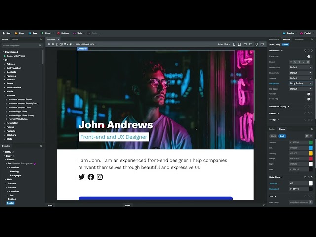The height and width of the screenshot is (237, 316).
Task: Open the Settings gear
Action: 58,33
